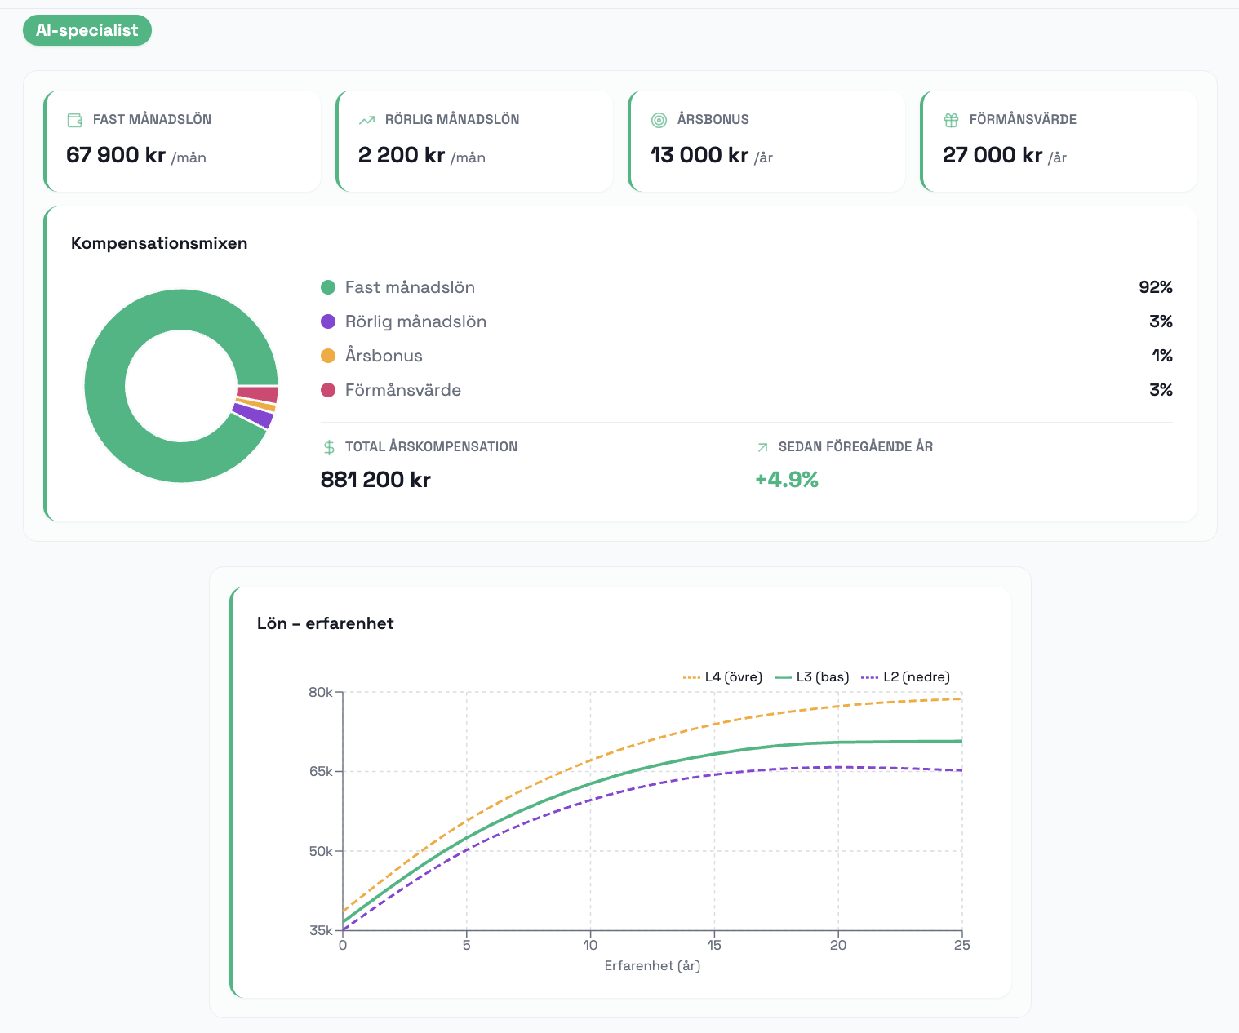
Task: Click the arrow icon by Sedan föregående år
Action: click(x=762, y=447)
